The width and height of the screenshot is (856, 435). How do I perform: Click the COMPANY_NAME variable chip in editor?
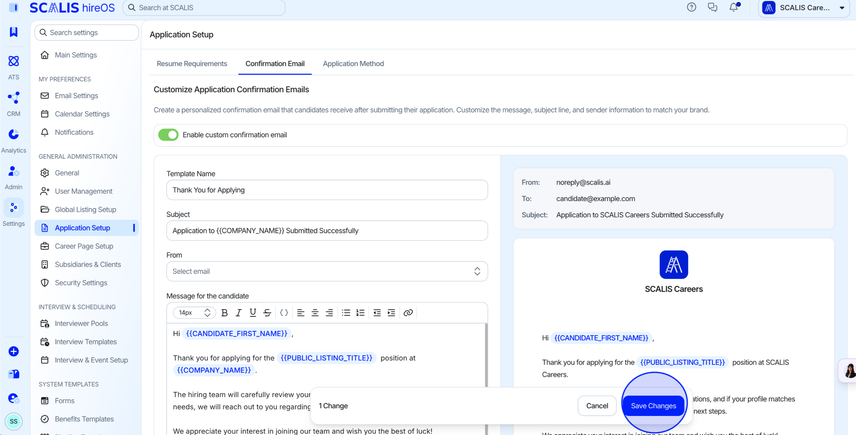click(214, 370)
